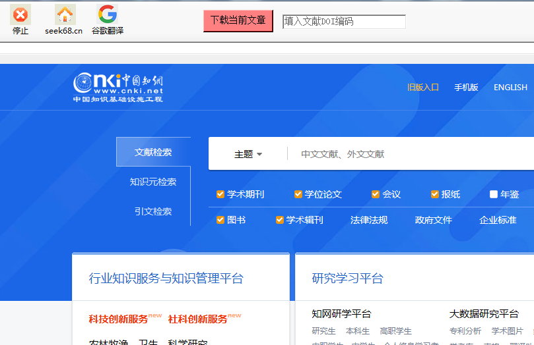Open 科技创新服务 link
The height and width of the screenshot is (345, 534).
119,319
